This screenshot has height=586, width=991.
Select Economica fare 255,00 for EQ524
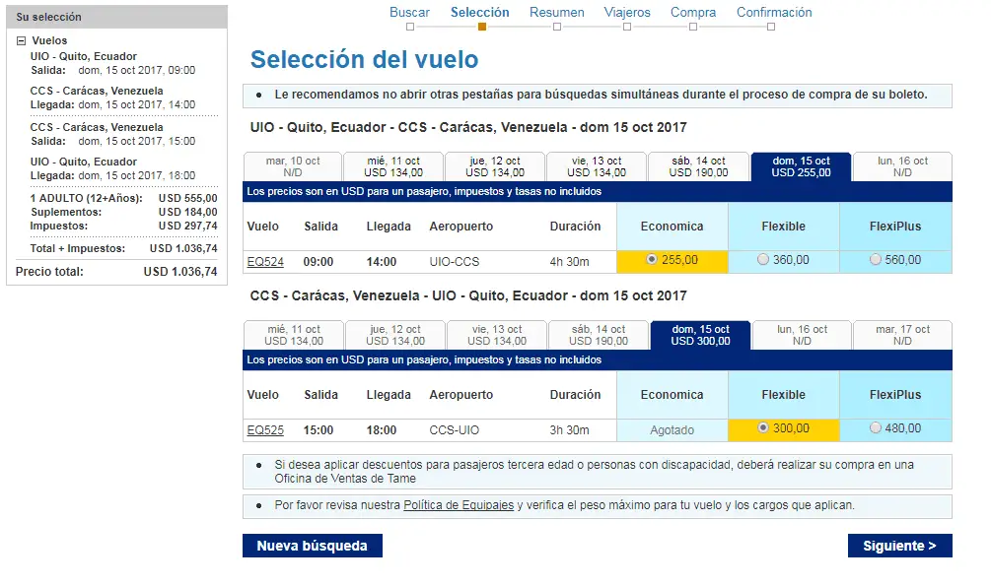(651, 259)
